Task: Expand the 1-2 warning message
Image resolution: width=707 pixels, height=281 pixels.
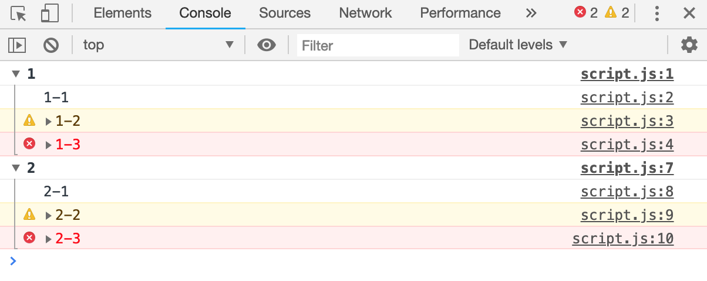Action: point(49,122)
